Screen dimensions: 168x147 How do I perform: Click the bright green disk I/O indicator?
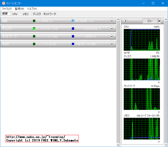pyautogui.click(x=34, y=29)
